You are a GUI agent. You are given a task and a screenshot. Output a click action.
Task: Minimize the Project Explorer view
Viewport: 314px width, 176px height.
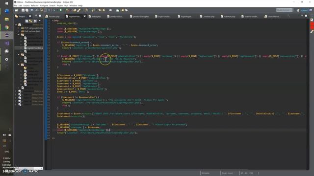pos(36,15)
